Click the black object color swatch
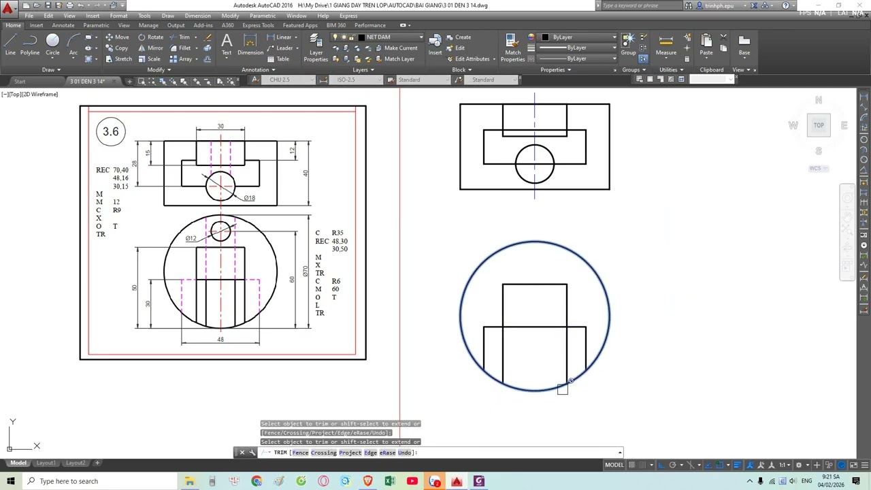Image resolution: width=871 pixels, height=490 pixels. (x=545, y=37)
